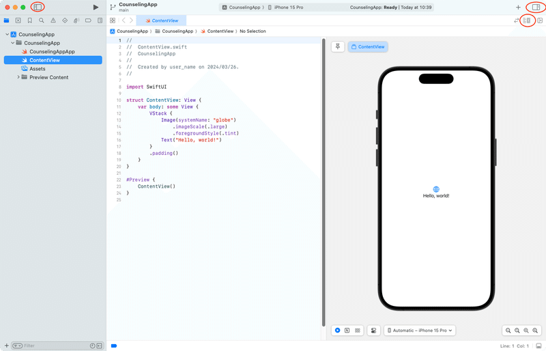Open the Issue navigator warning icon
546x351 pixels.
53,20
